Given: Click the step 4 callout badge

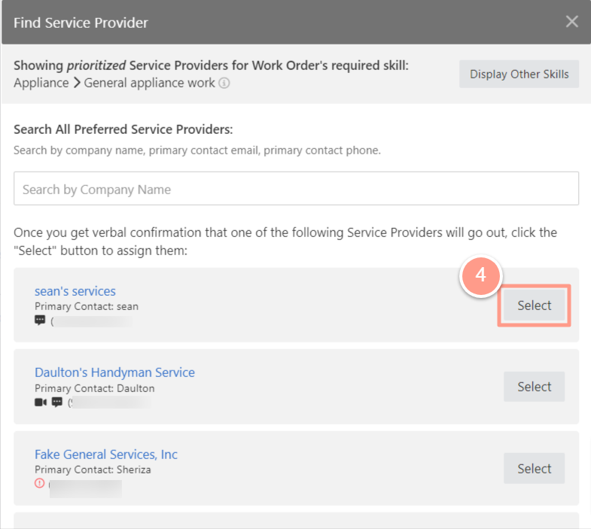Looking at the screenshot, I should pyautogui.click(x=480, y=275).
